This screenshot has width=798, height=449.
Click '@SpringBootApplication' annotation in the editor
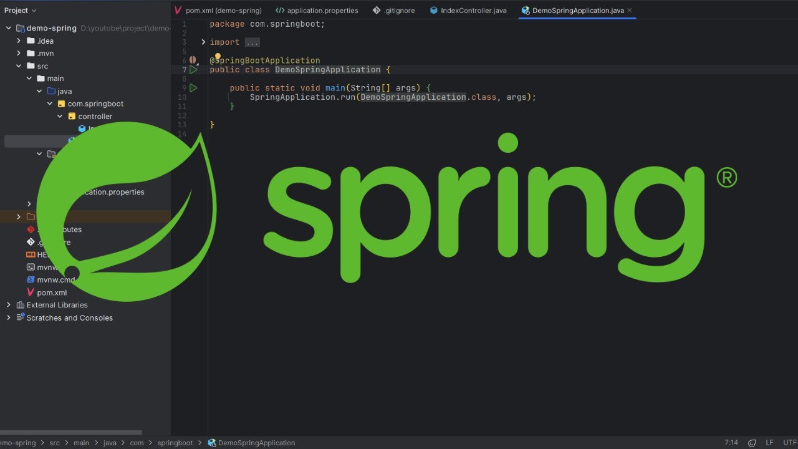click(x=265, y=60)
